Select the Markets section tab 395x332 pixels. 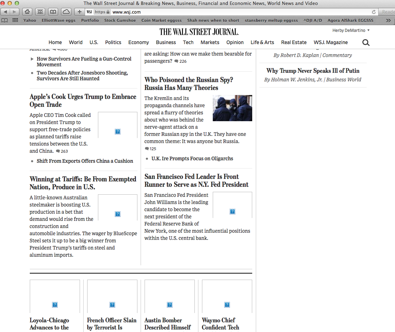pos(210,42)
